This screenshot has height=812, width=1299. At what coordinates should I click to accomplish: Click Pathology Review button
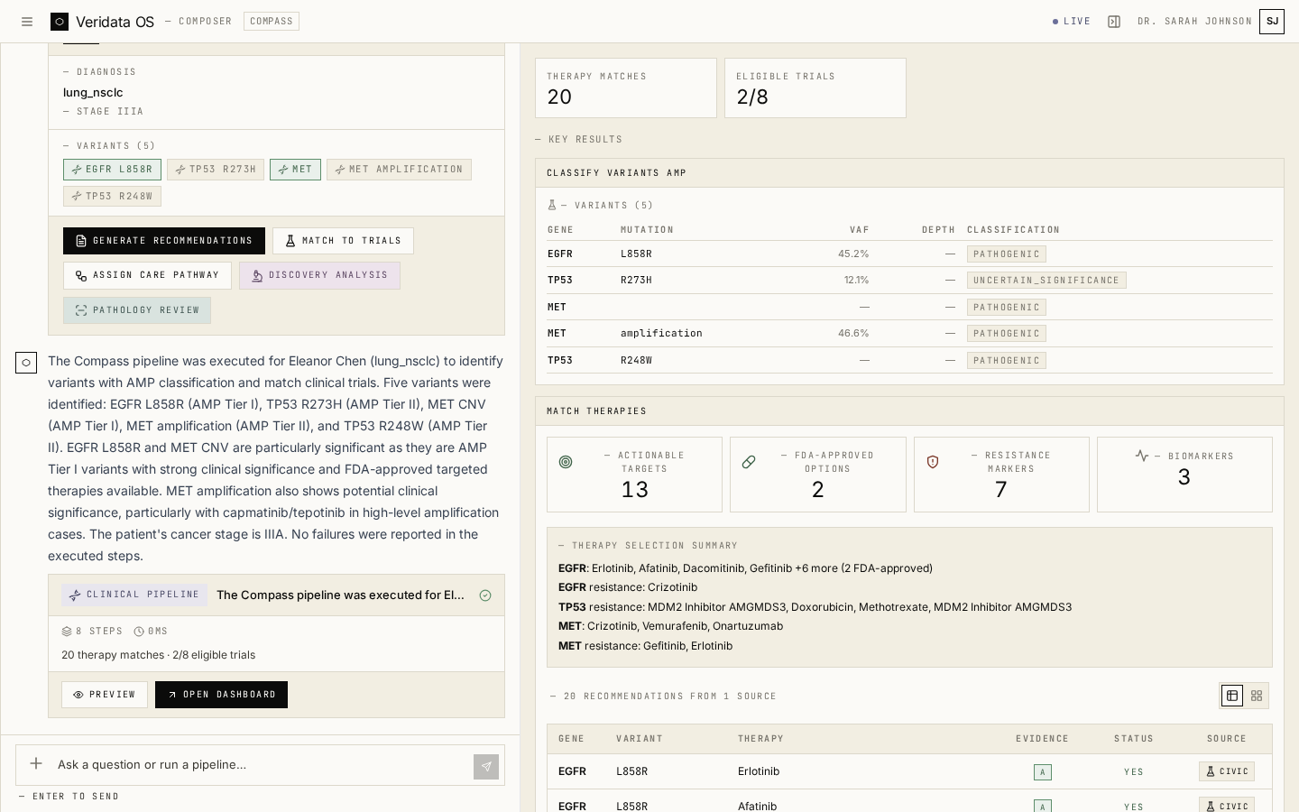click(x=137, y=310)
